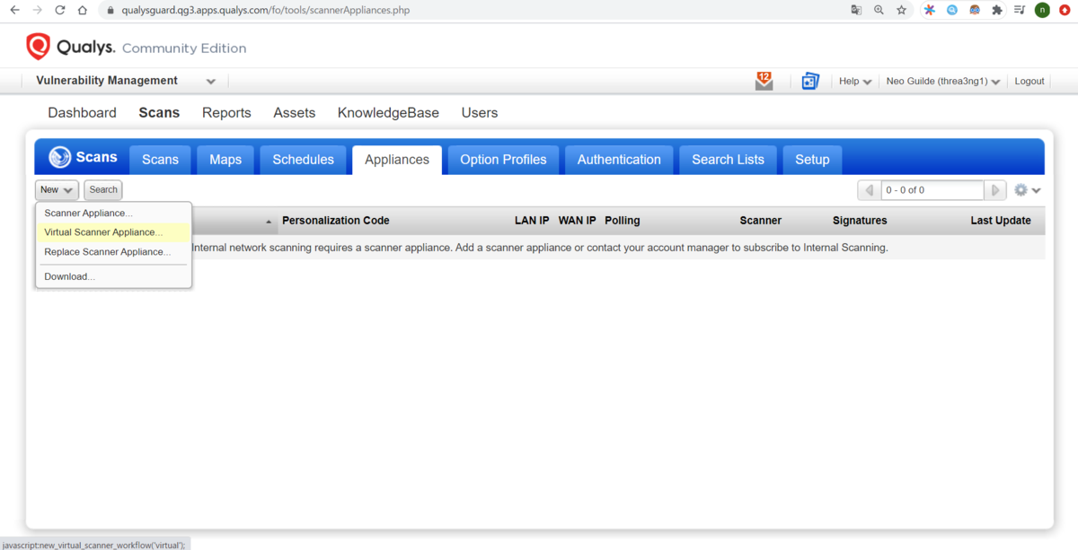Switch to the Maps tab
Image resolution: width=1078 pixels, height=550 pixels.
pos(225,160)
